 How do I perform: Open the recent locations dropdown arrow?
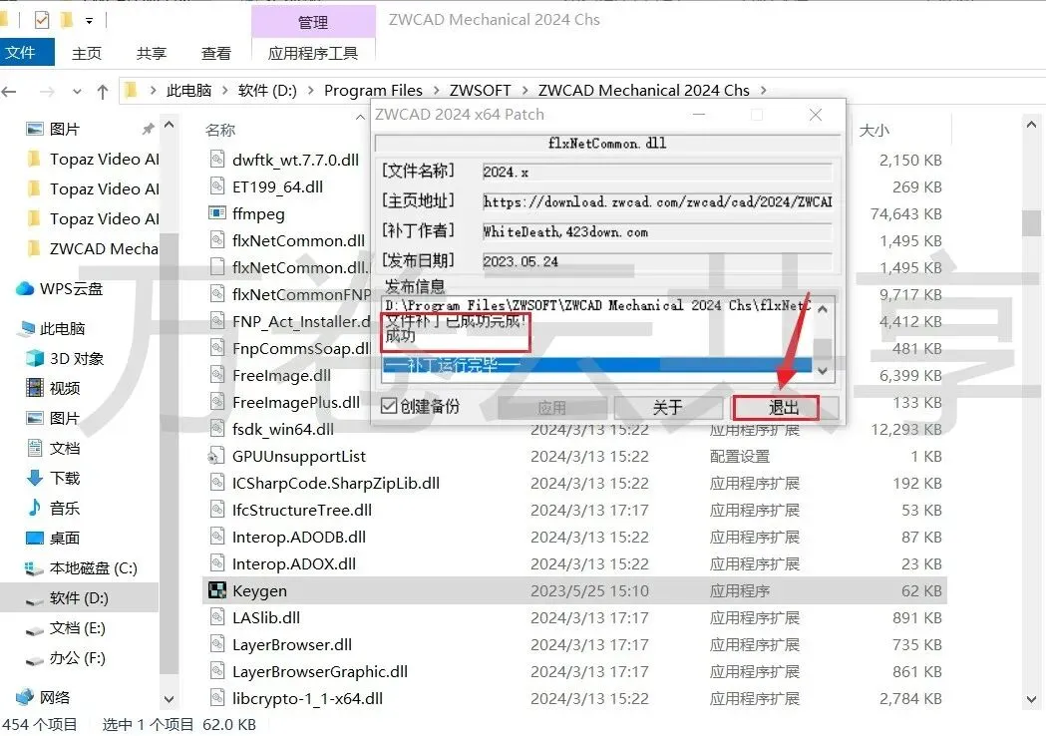(x=78, y=92)
